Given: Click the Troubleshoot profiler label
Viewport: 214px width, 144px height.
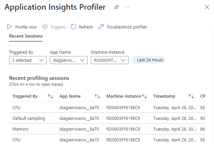Looking at the screenshot, I should pyautogui.click(x=126, y=27).
